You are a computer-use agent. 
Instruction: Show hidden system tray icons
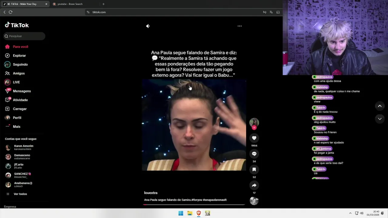[350, 213]
